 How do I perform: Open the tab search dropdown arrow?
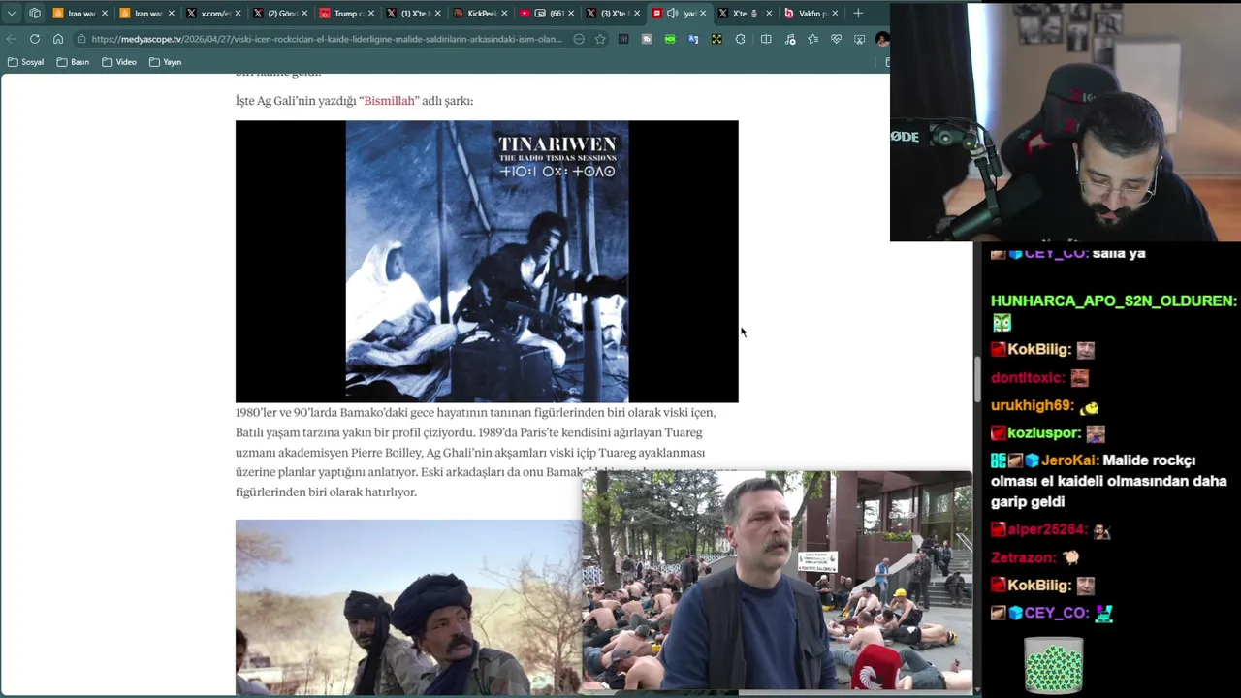tap(11, 14)
